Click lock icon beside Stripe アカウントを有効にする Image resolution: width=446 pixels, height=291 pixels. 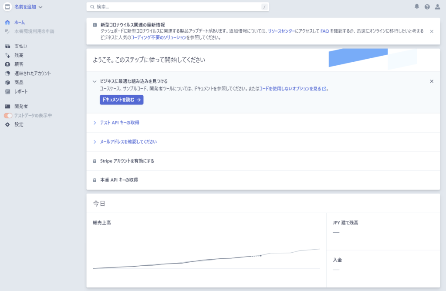95,161
